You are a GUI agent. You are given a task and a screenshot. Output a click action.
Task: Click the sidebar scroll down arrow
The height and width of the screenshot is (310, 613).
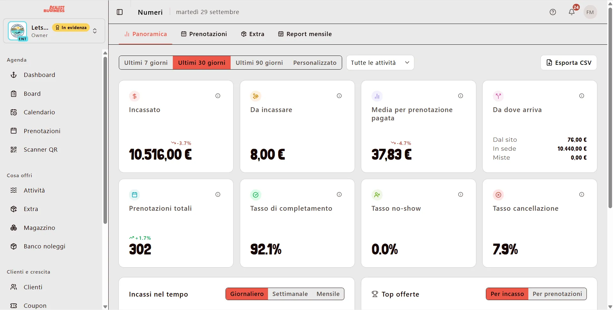click(x=105, y=307)
